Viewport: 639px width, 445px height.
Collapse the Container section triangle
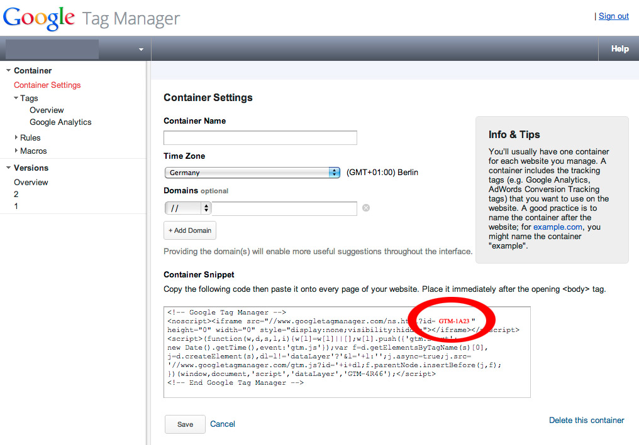8,70
